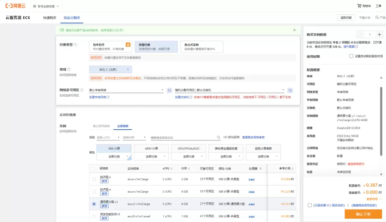386x222 pixels.
Task: Click the processor column filter icon
Action: [x=261, y=169]
